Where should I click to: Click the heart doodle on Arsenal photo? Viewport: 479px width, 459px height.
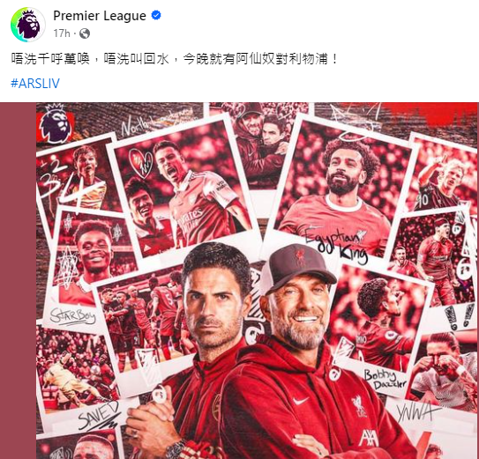(x=140, y=163)
